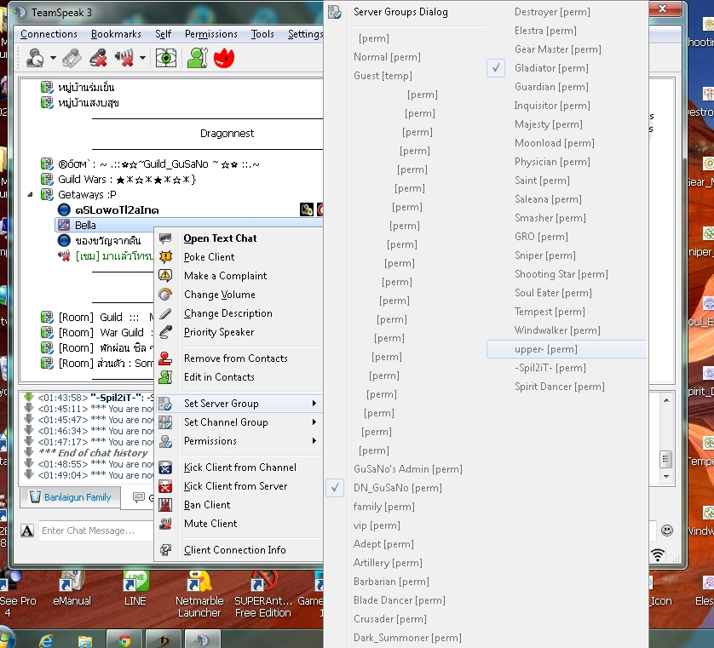Open Chrome from the taskbar
This screenshot has width=714, height=648.
pyautogui.click(x=124, y=640)
